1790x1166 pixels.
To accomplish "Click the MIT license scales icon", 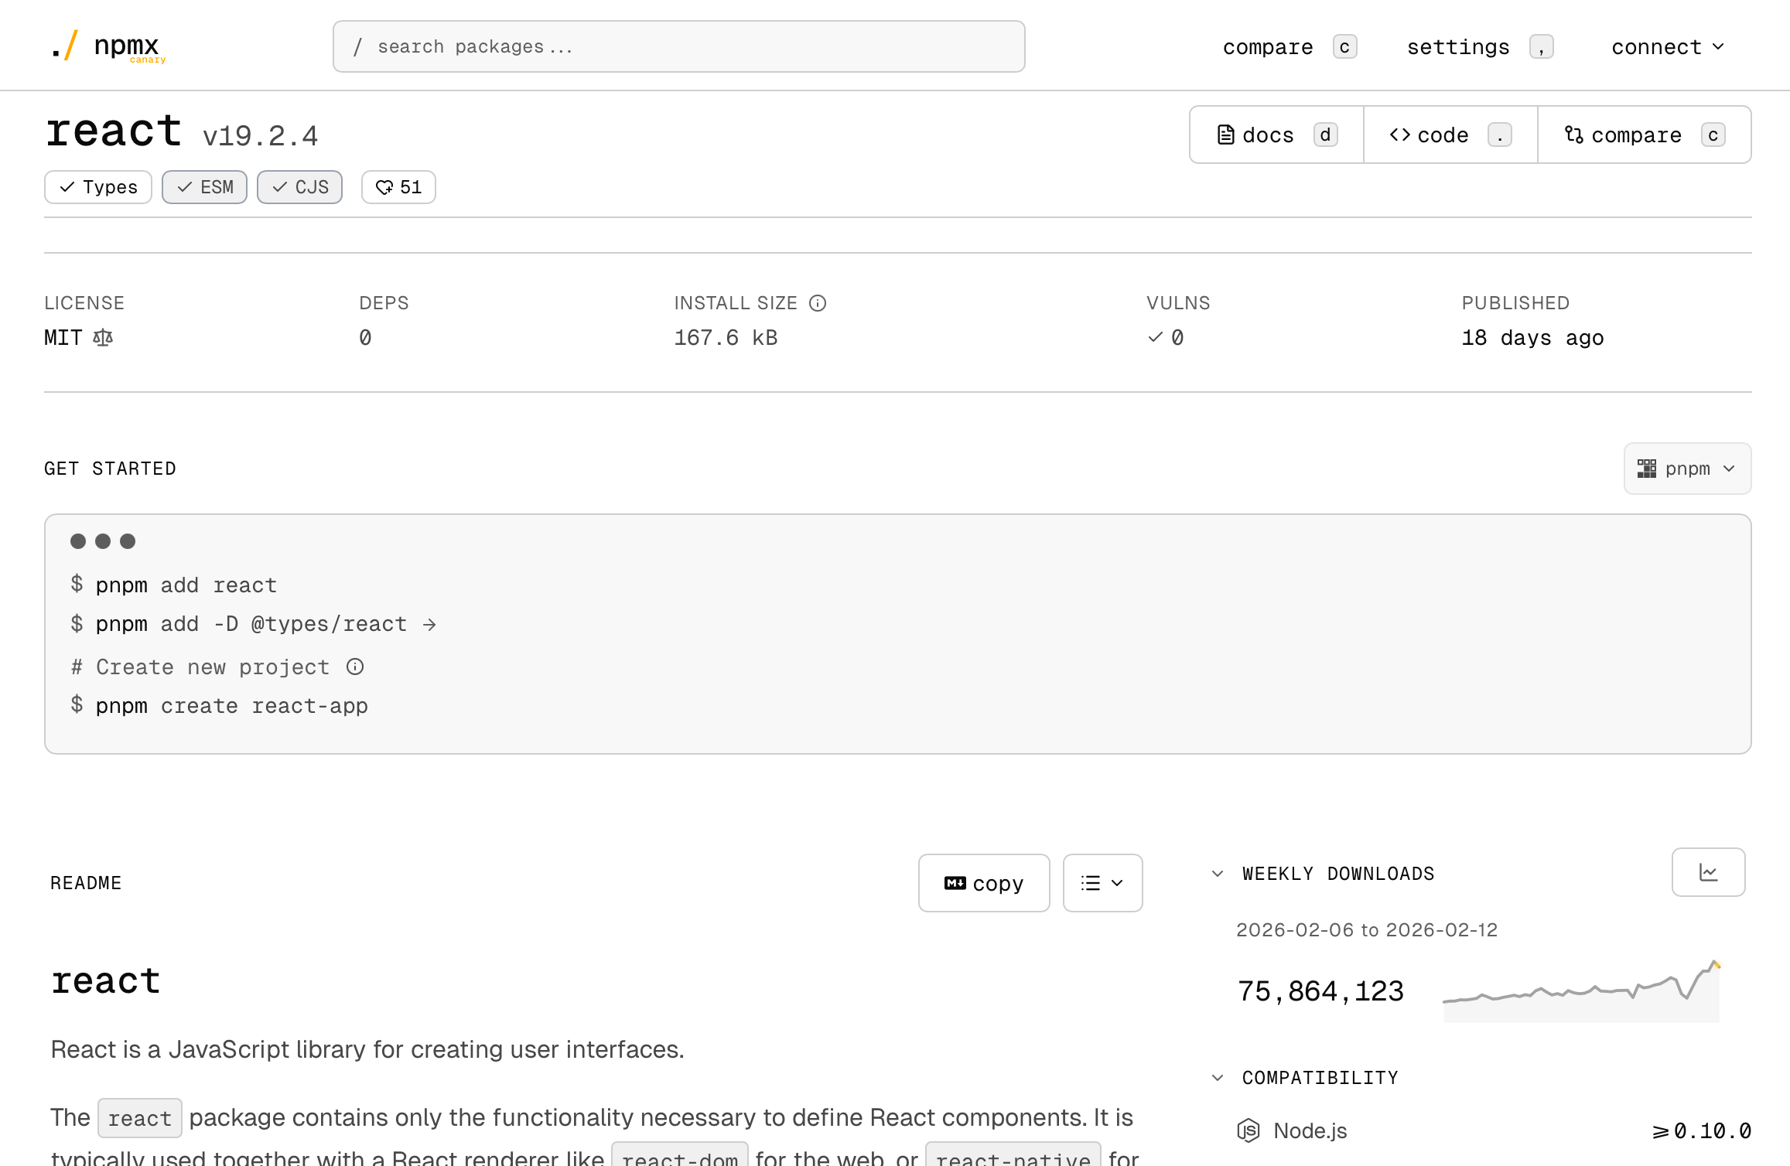I will click(103, 338).
